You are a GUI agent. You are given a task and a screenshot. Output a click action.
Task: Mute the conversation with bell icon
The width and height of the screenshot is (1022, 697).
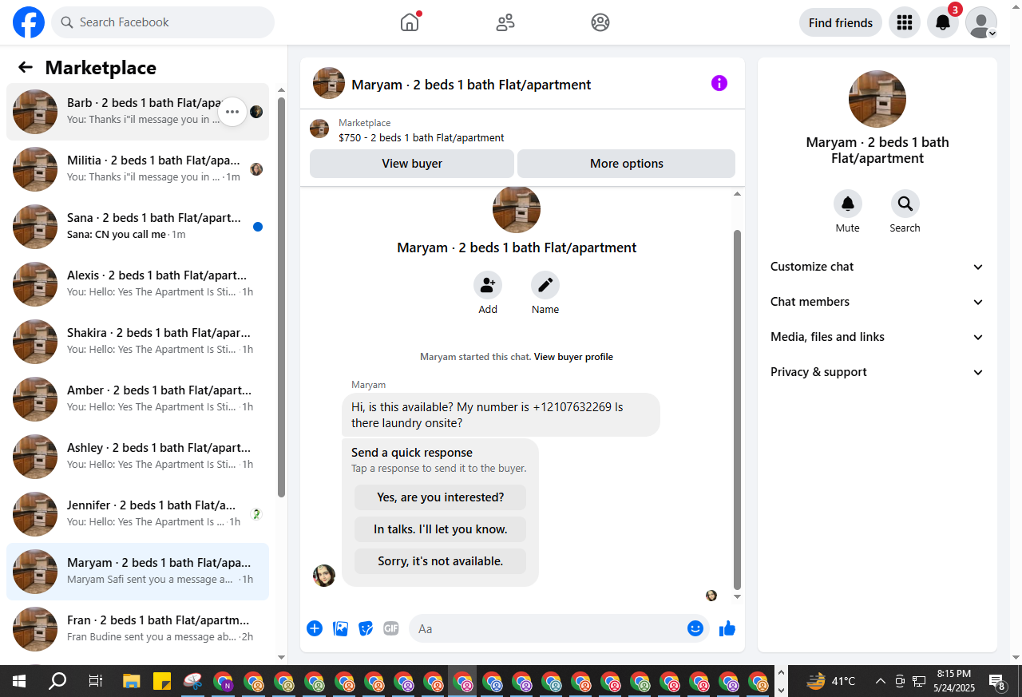coord(848,204)
